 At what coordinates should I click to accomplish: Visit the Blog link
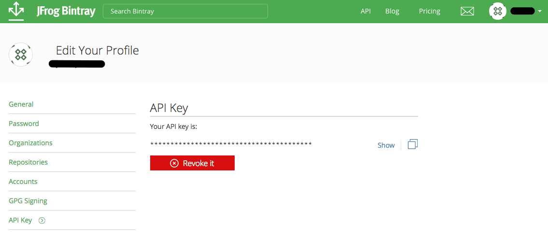(392, 11)
